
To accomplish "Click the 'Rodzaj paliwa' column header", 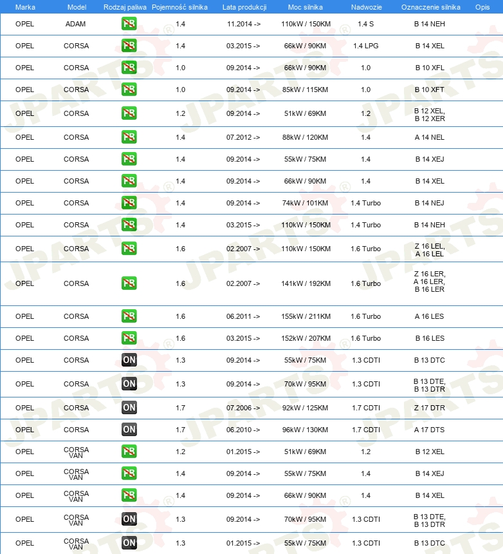I will (125, 7).
